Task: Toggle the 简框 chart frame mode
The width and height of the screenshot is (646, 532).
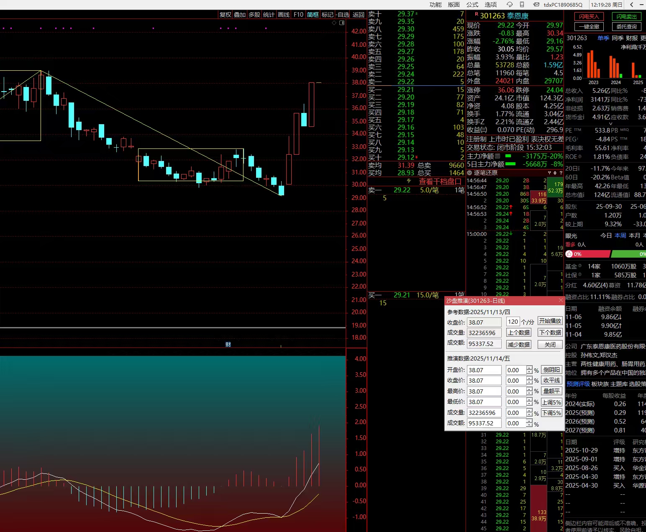Action: 313,15
